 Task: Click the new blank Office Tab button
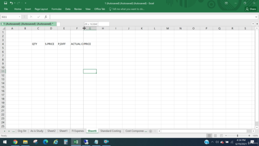coord(58,24)
